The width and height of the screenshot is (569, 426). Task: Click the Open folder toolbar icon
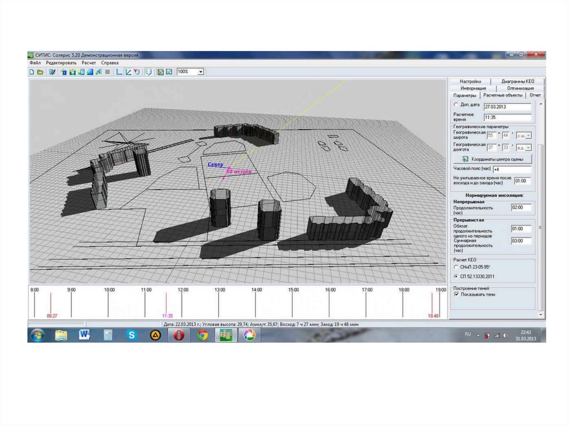coord(39,72)
